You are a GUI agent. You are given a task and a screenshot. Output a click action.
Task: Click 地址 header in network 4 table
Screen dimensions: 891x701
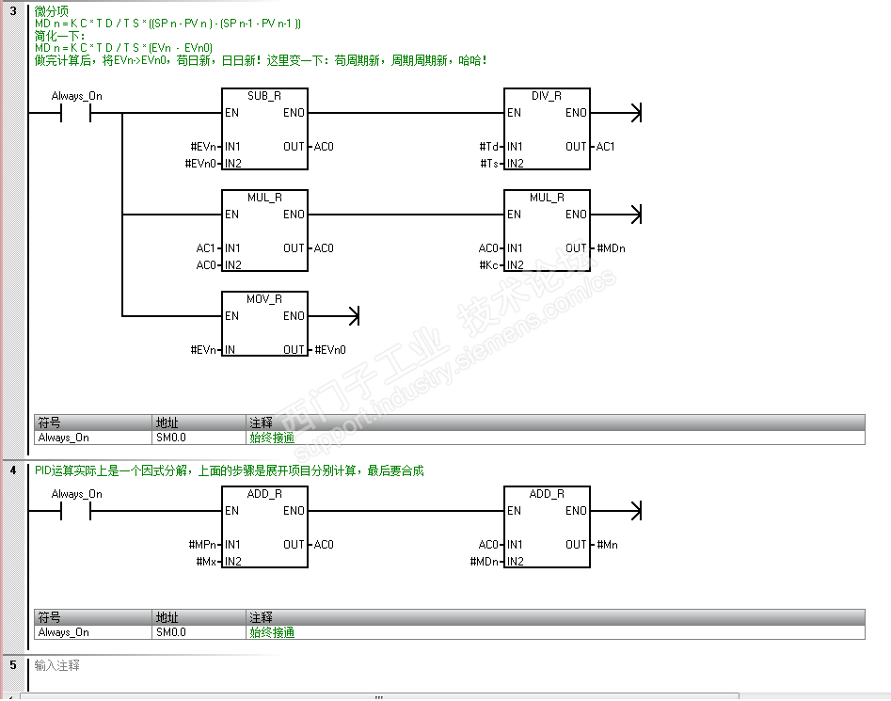click(199, 617)
